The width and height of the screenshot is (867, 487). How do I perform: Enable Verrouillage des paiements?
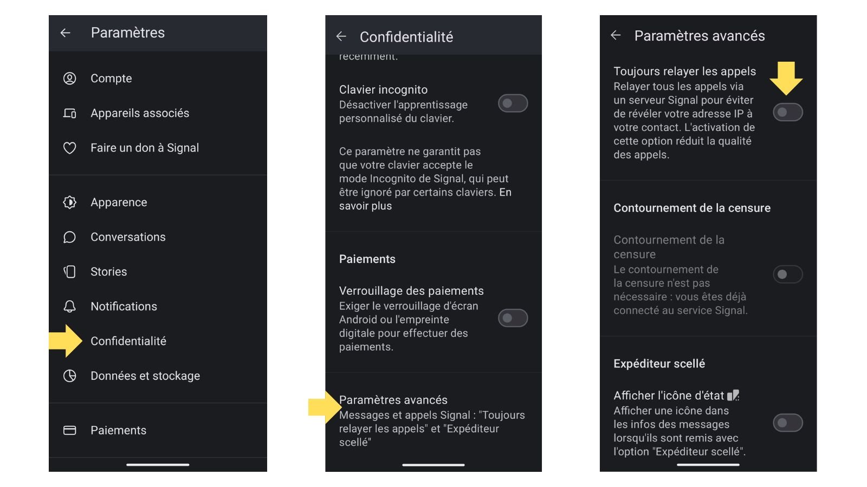[x=512, y=319]
